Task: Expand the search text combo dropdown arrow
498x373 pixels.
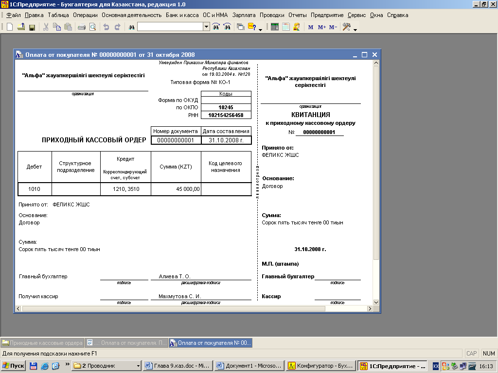Action: coord(206,27)
